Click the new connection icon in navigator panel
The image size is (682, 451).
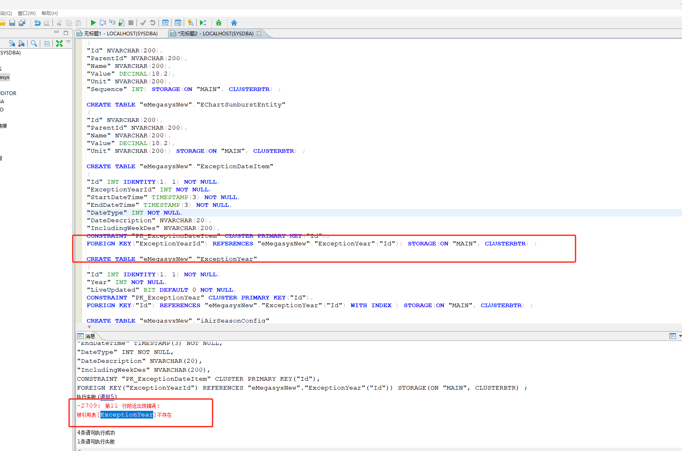click(x=12, y=43)
